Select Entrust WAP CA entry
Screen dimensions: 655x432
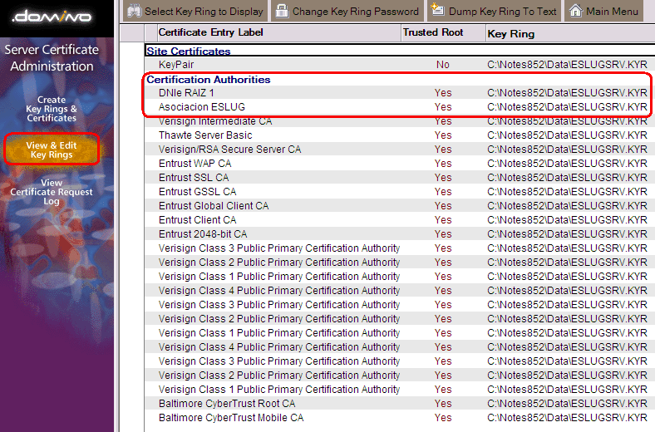coord(195,164)
